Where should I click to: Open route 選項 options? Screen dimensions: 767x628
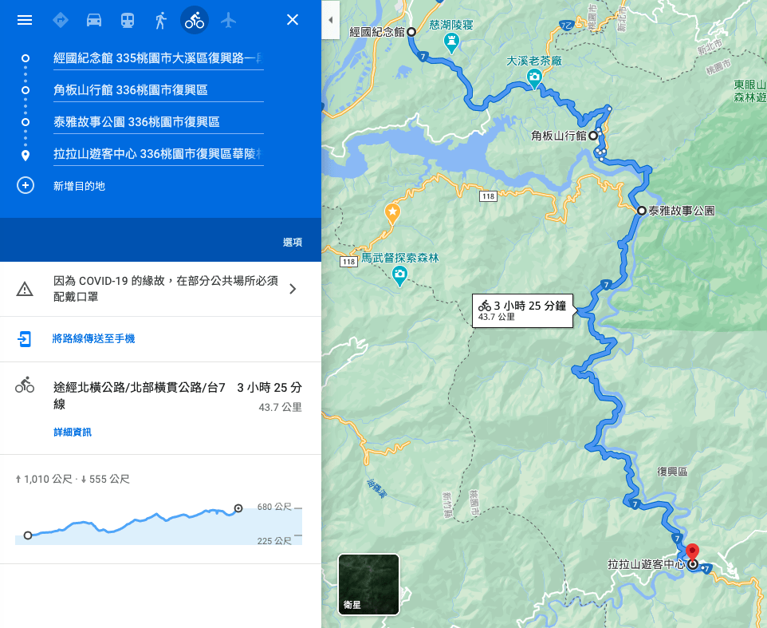point(292,243)
